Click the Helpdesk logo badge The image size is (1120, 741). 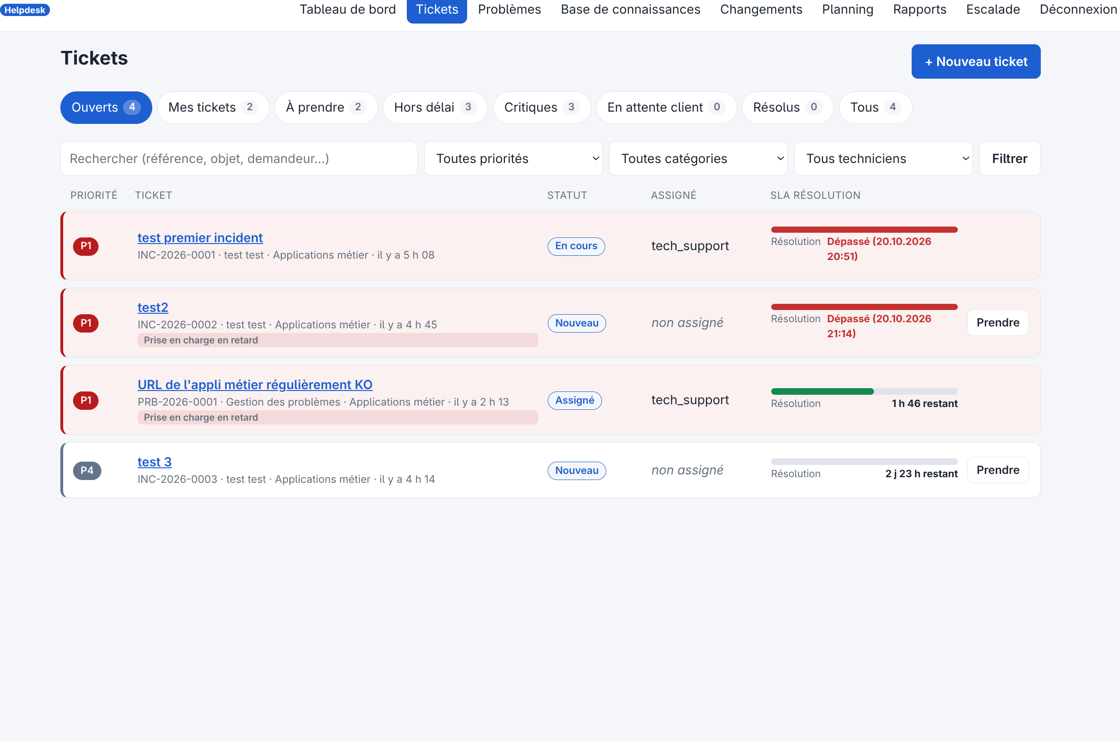click(x=25, y=10)
